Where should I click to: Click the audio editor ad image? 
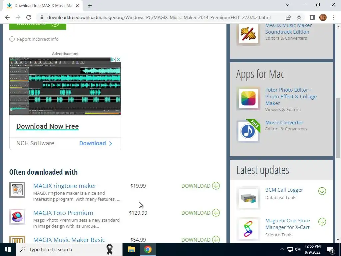pos(65,86)
